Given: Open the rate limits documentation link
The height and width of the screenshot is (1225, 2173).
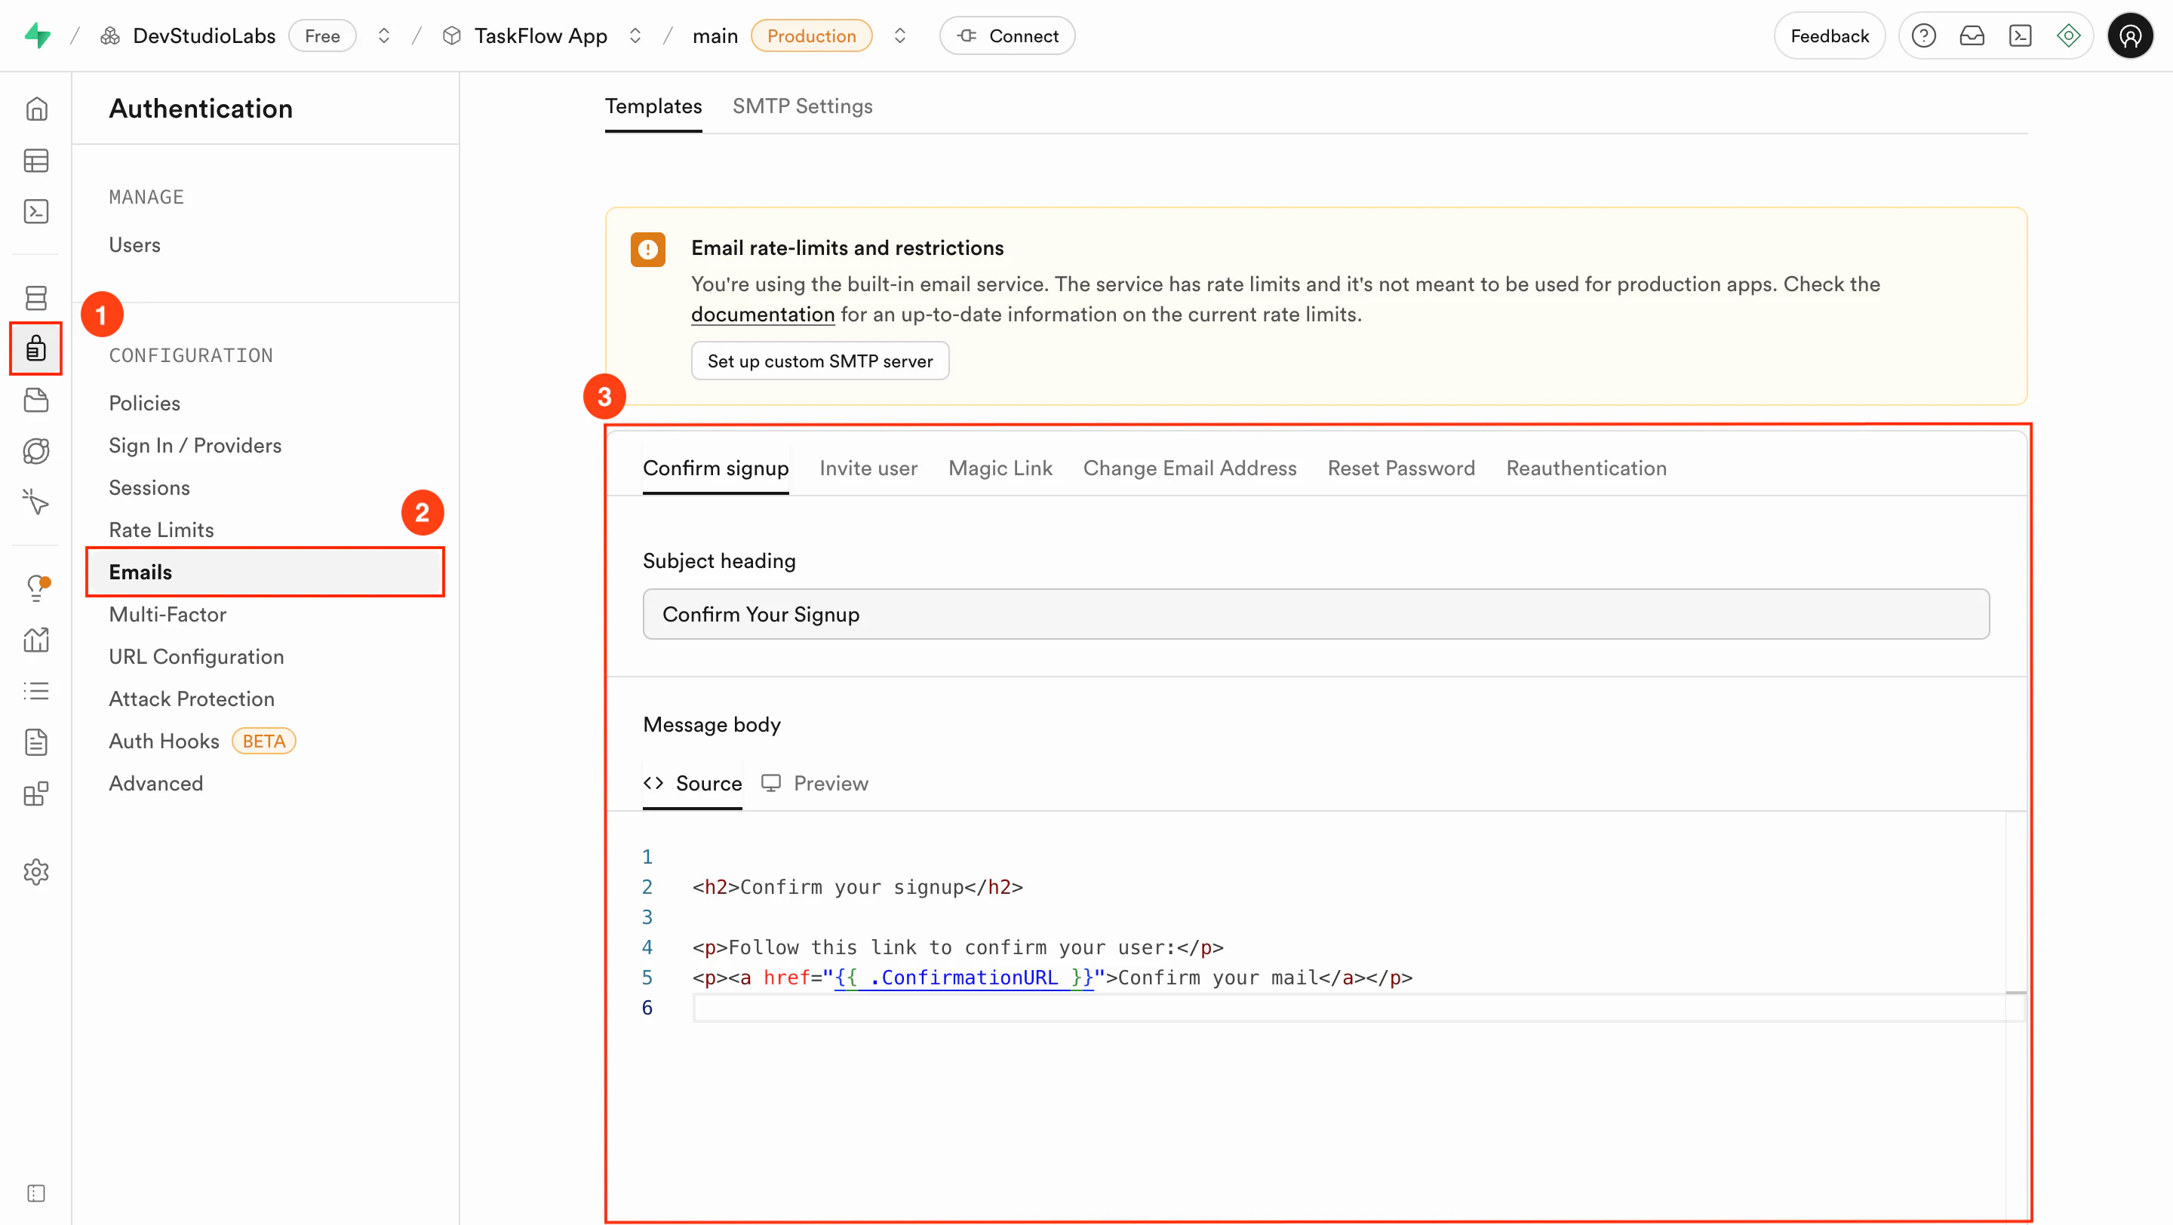Looking at the screenshot, I should tap(762, 314).
